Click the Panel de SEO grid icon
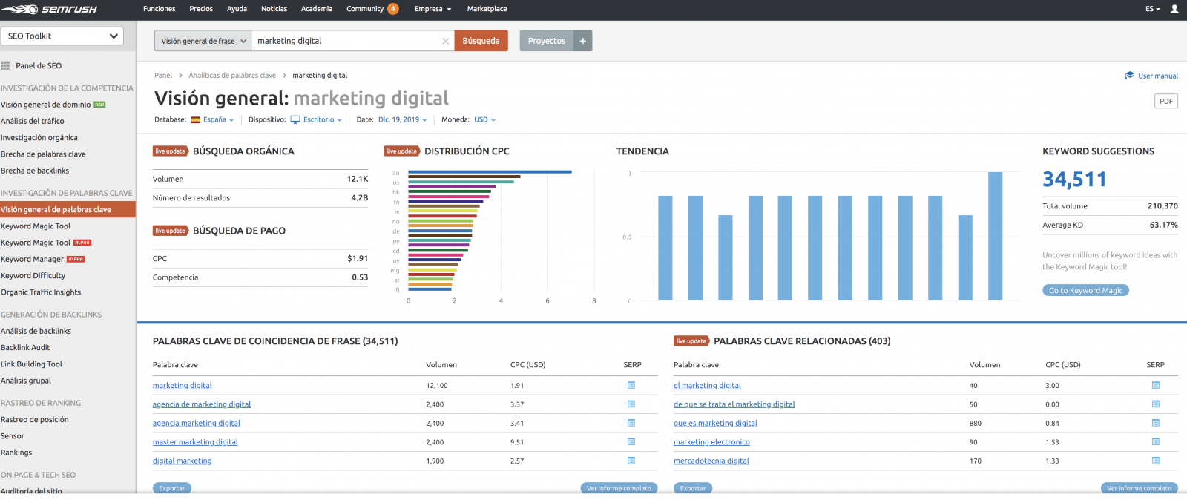 6,65
